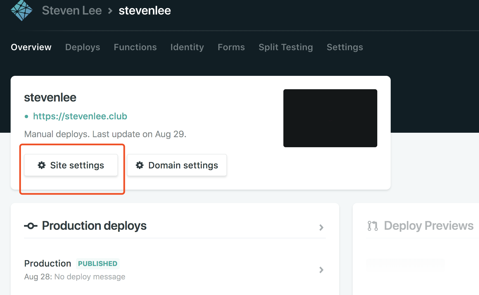Expand the Aug 28 deploy row chevron
This screenshot has height=295, width=479.
(321, 270)
